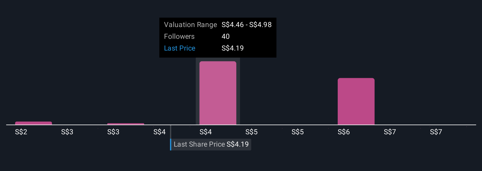482x171 pixels.
Task: Click the Followers label in tooltip
Action: click(179, 36)
